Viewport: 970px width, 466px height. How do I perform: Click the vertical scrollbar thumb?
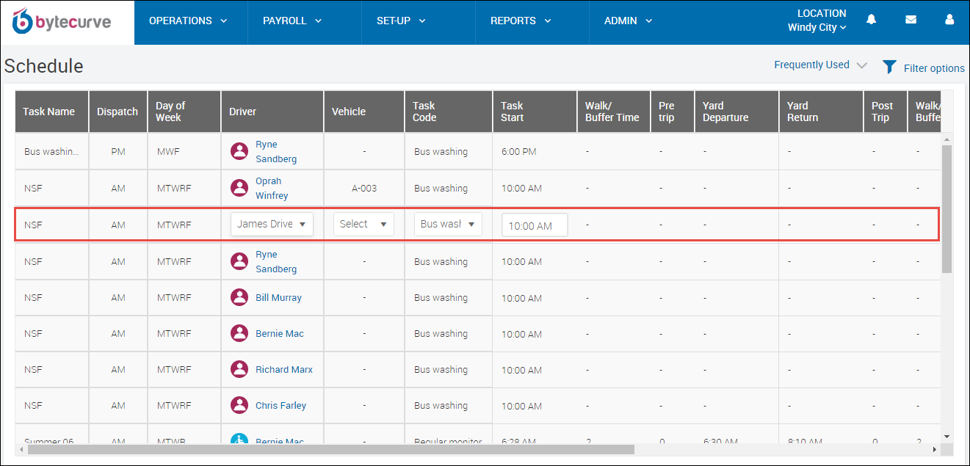(x=947, y=209)
